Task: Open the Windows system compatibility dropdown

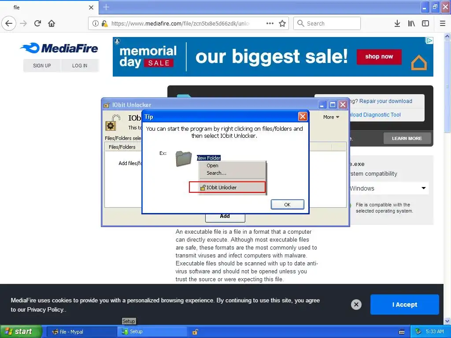Action: (x=389, y=188)
